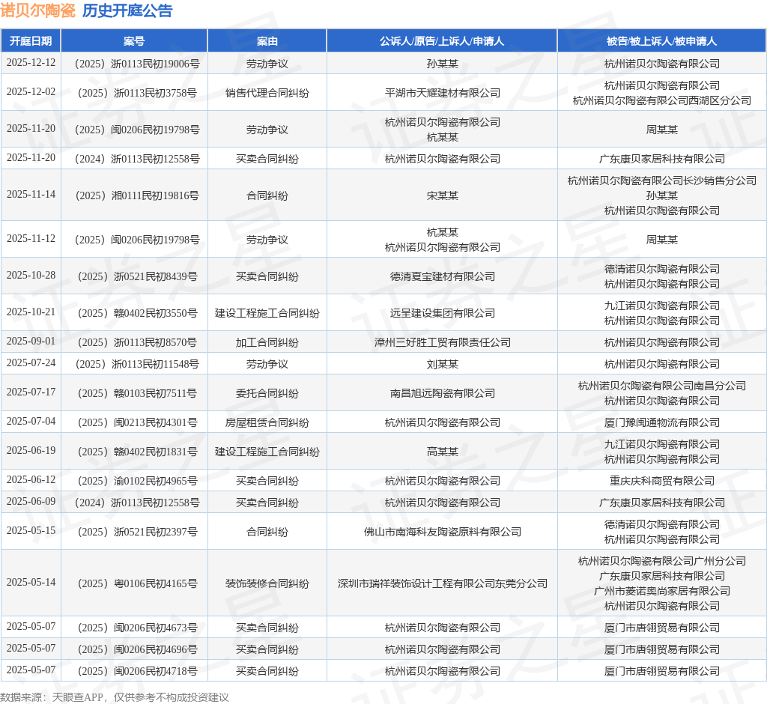Image resolution: width=767 pixels, height=704 pixels.
Task: Click the date 2025-12-02
Action: [x=31, y=92]
